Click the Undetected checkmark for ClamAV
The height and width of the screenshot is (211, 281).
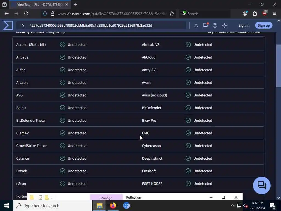pos(63,133)
